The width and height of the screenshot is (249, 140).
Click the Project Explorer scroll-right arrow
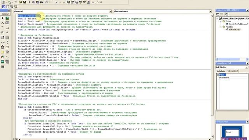coord(247,59)
